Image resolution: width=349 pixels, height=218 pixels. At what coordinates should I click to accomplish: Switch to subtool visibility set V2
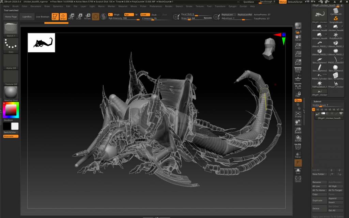coord(318,110)
